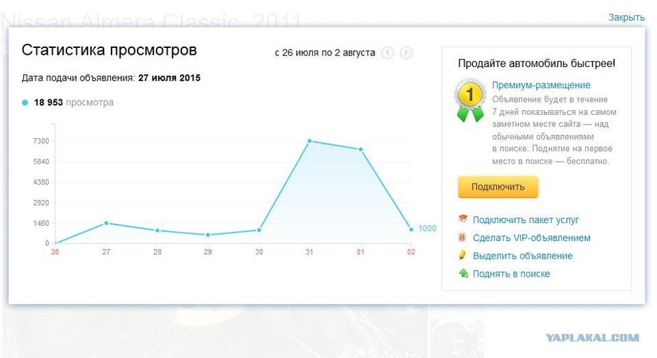Select the chart data point for day 30
The width and height of the screenshot is (657, 358).
coord(259,230)
